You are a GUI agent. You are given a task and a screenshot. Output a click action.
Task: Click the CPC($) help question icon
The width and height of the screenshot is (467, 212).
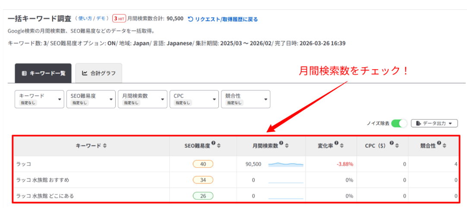(x=391, y=143)
